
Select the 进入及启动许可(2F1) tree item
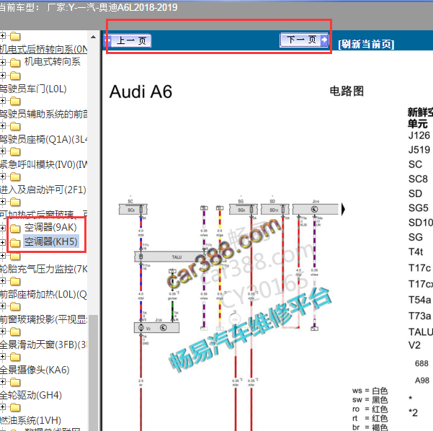coord(43,190)
